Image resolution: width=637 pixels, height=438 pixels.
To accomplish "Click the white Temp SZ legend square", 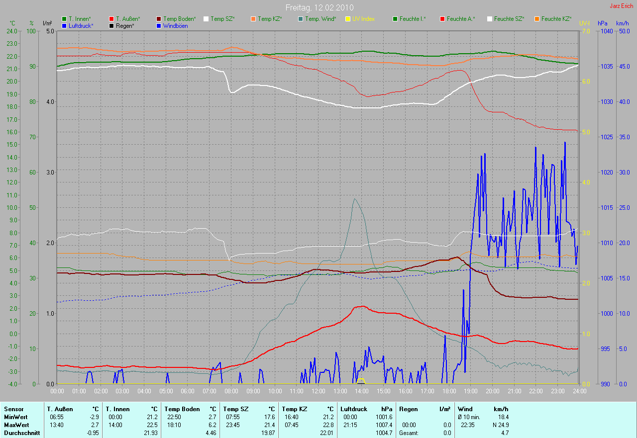I will [206, 19].
